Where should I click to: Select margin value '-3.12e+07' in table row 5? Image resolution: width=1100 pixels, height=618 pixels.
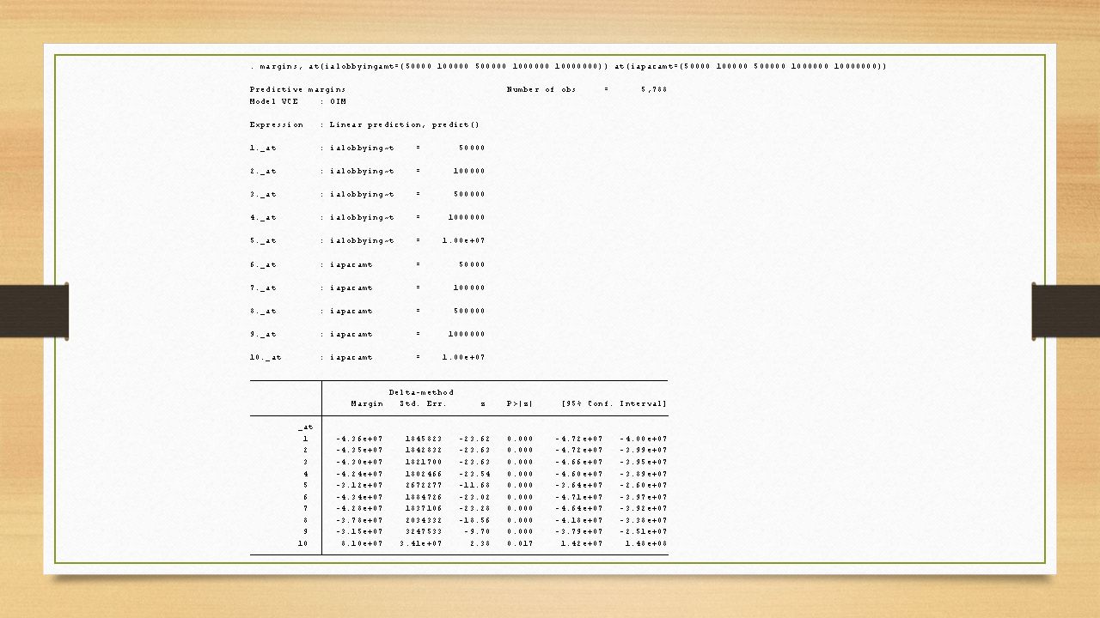pos(360,485)
